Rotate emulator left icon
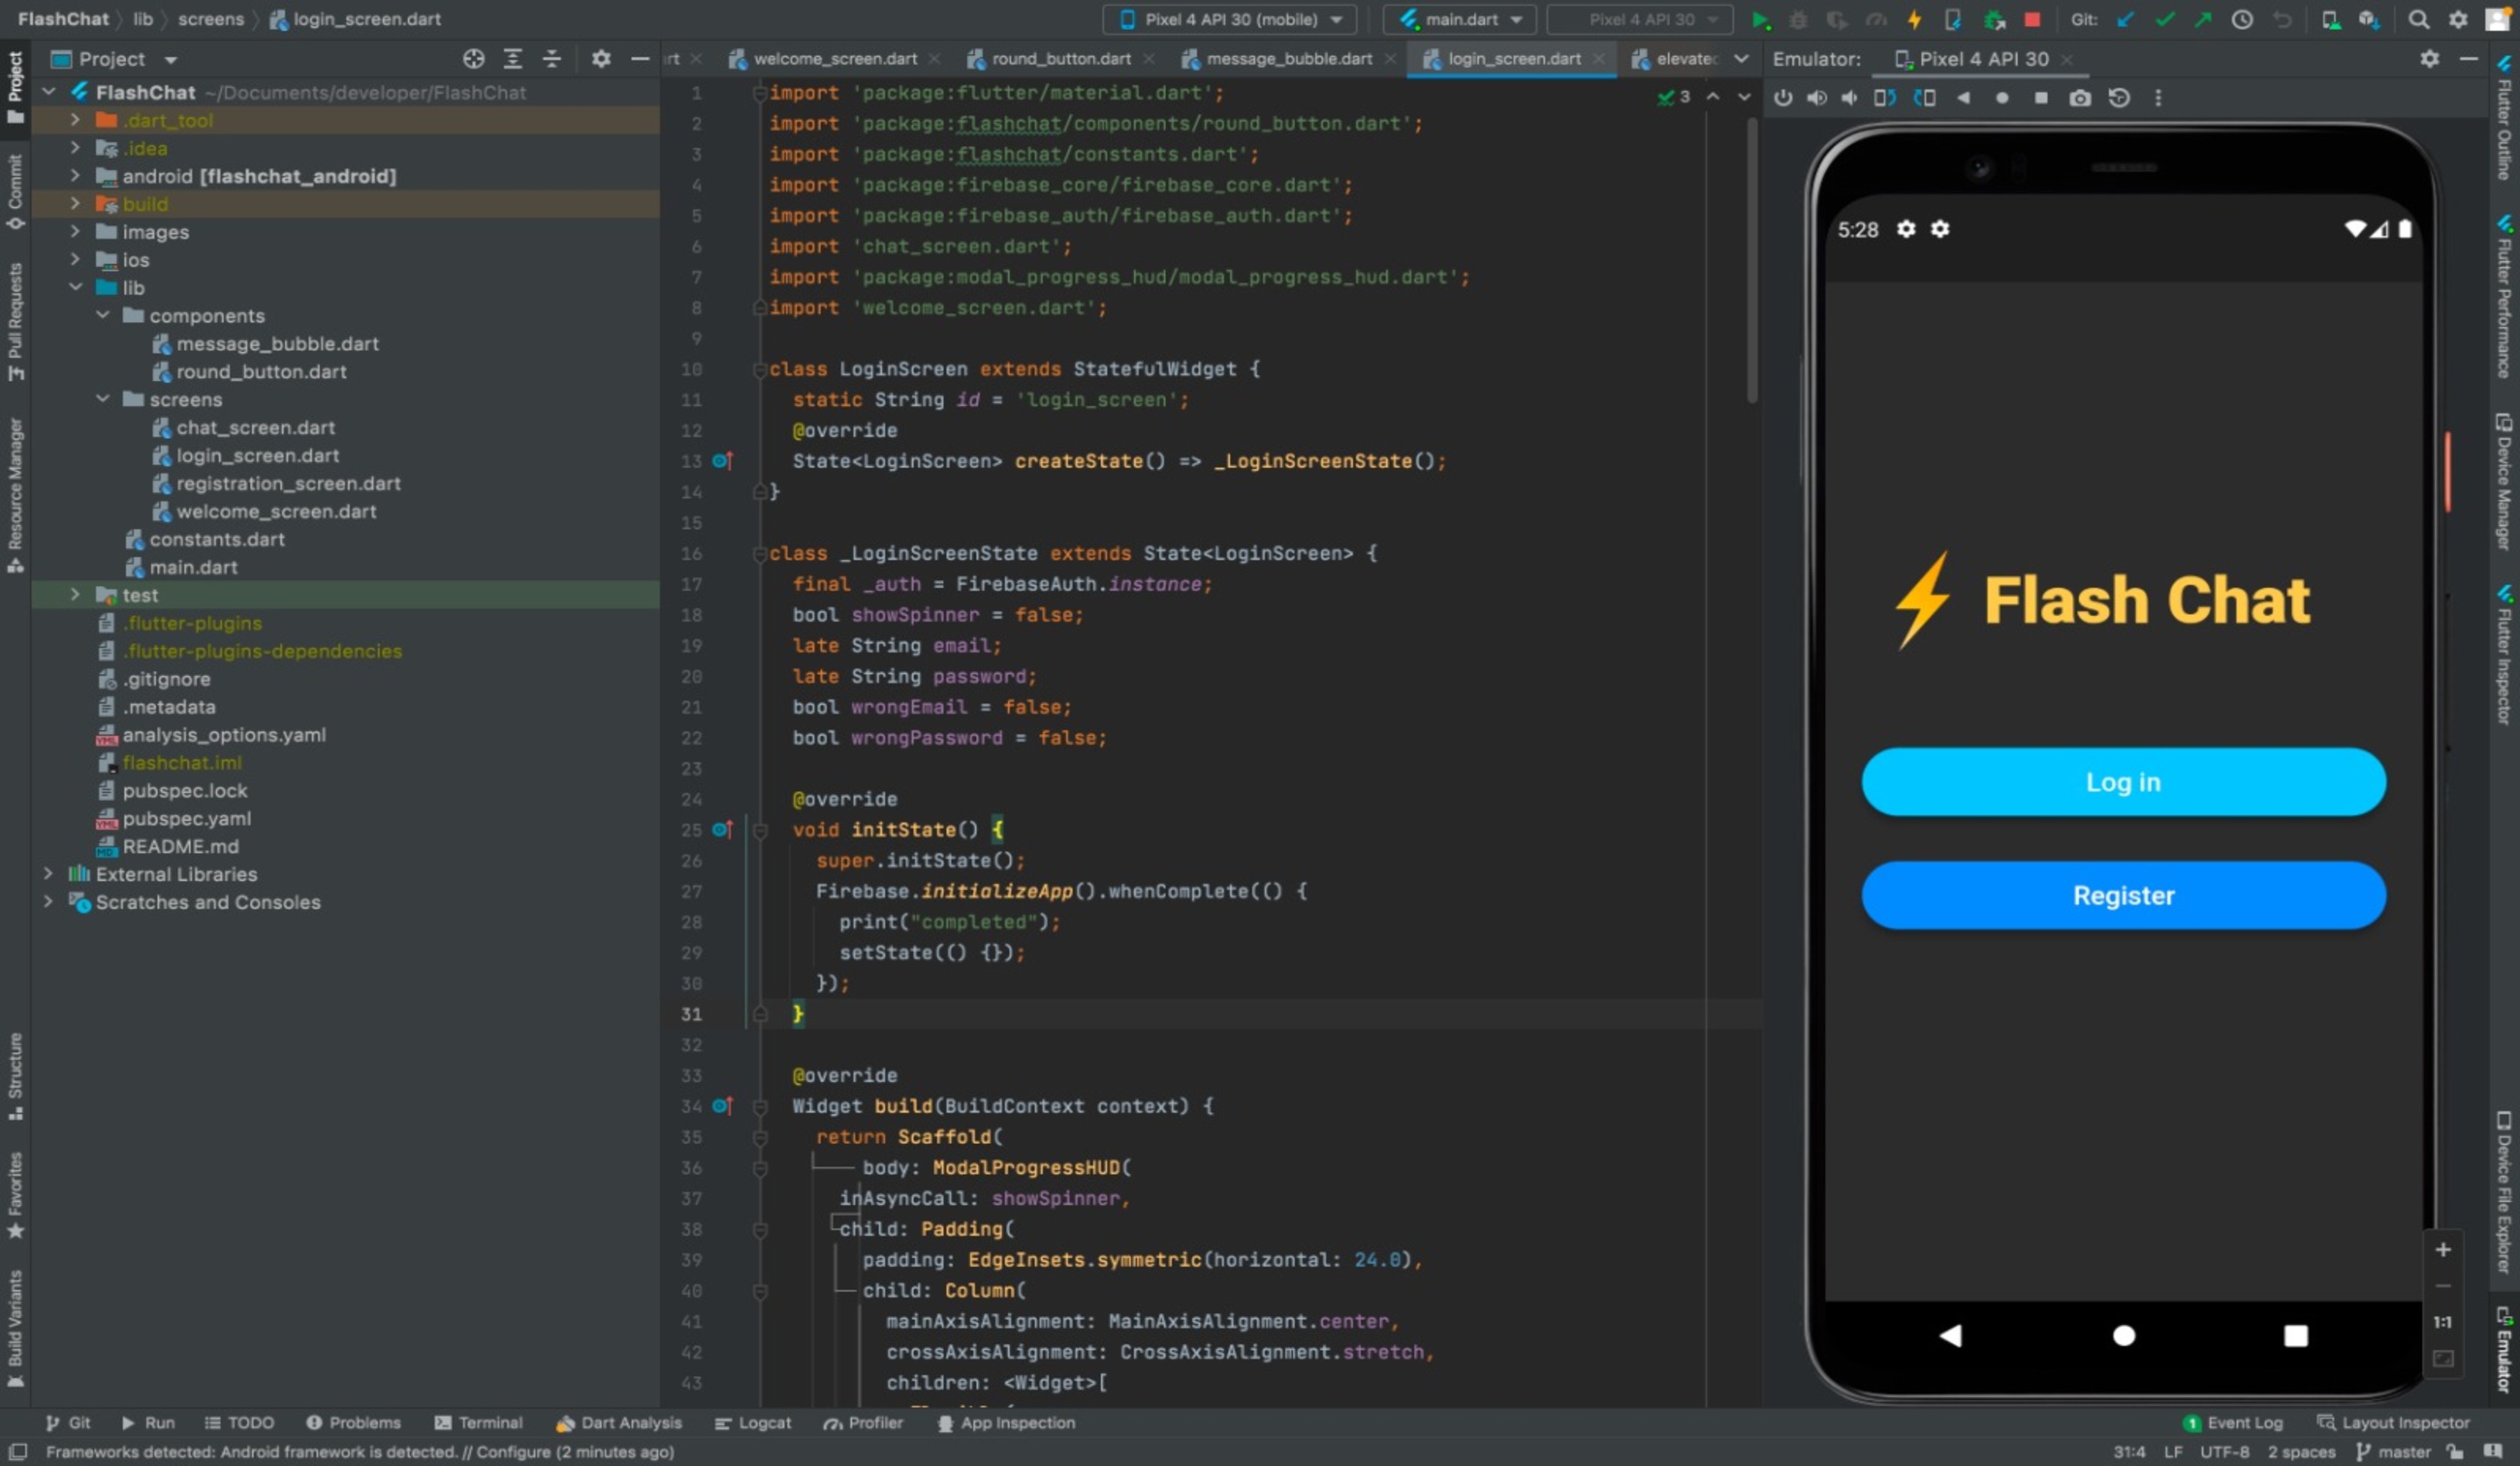Image resolution: width=2520 pixels, height=1466 pixels. pyautogui.click(x=1884, y=98)
